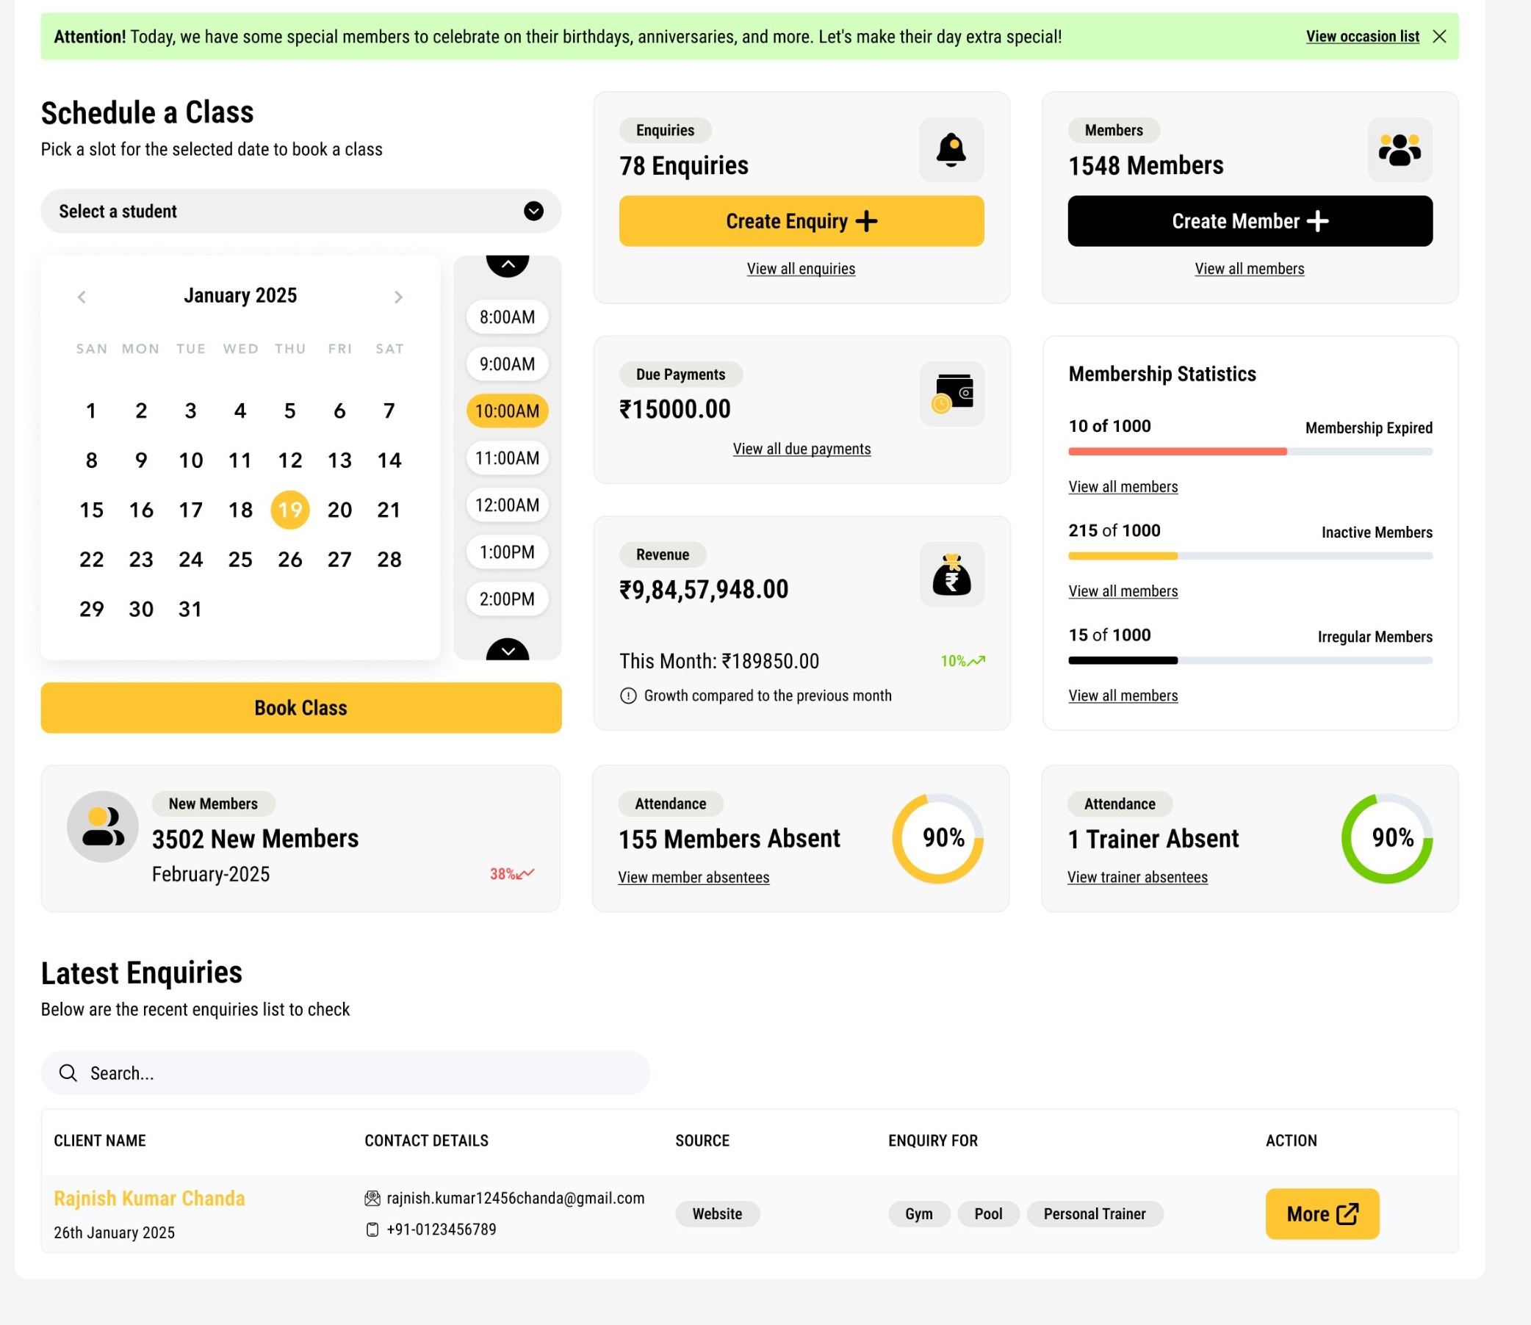Click the search magnifier icon

69,1072
